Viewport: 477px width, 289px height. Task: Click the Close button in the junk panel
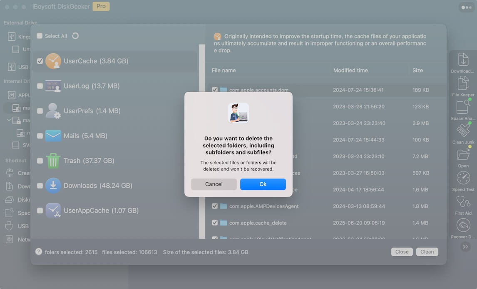click(402, 252)
